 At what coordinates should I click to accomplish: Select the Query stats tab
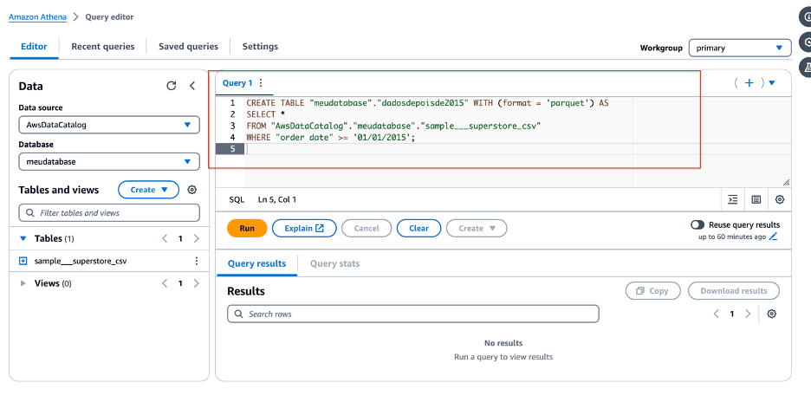(334, 263)
